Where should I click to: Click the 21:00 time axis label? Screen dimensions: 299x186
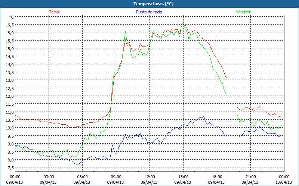(250, 177)
